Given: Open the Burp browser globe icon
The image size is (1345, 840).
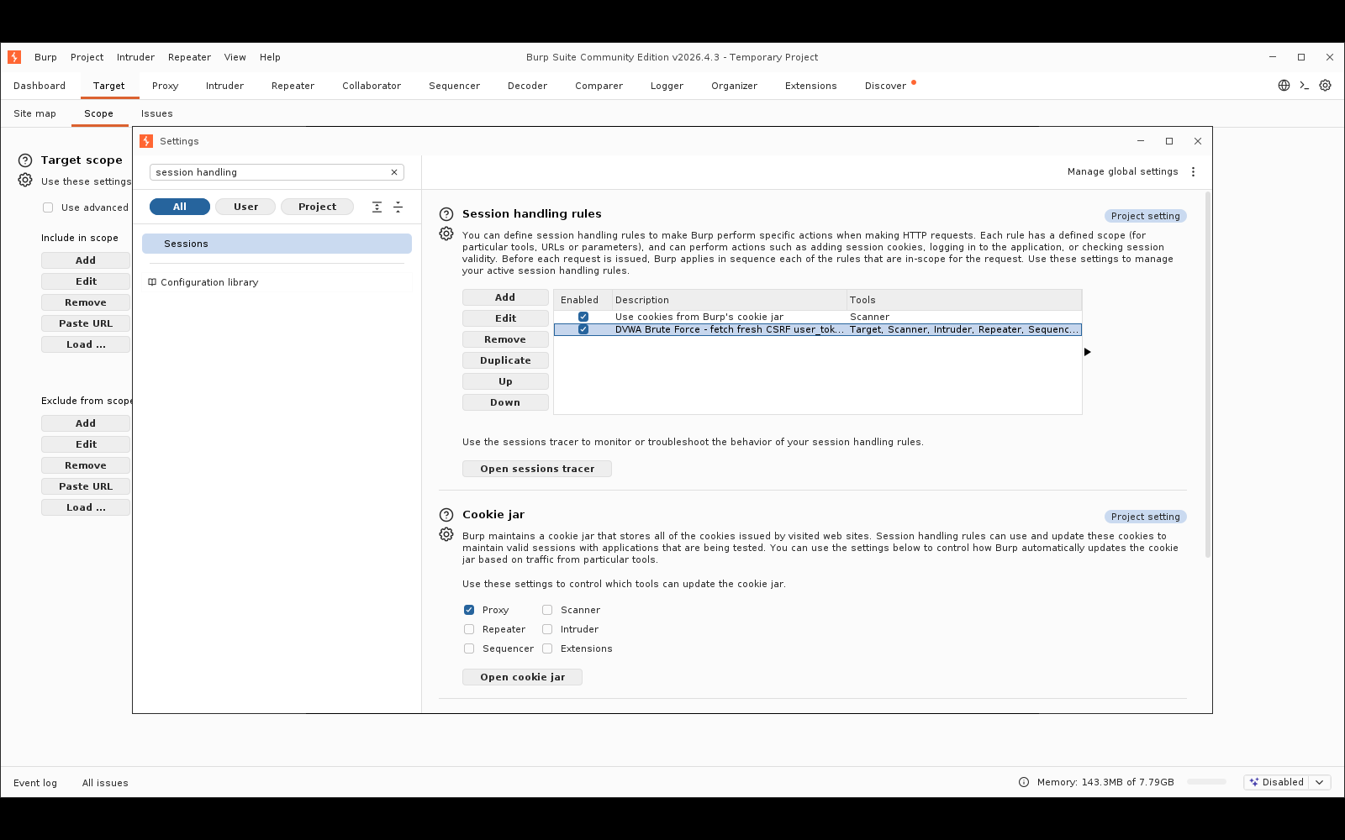Looking at the screenshot, I should point(1284,86).
